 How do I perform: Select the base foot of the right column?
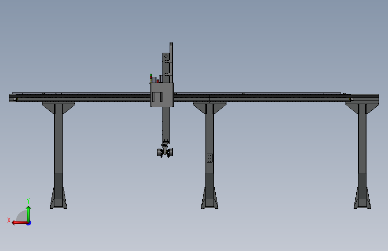click(x=362, y=198)
